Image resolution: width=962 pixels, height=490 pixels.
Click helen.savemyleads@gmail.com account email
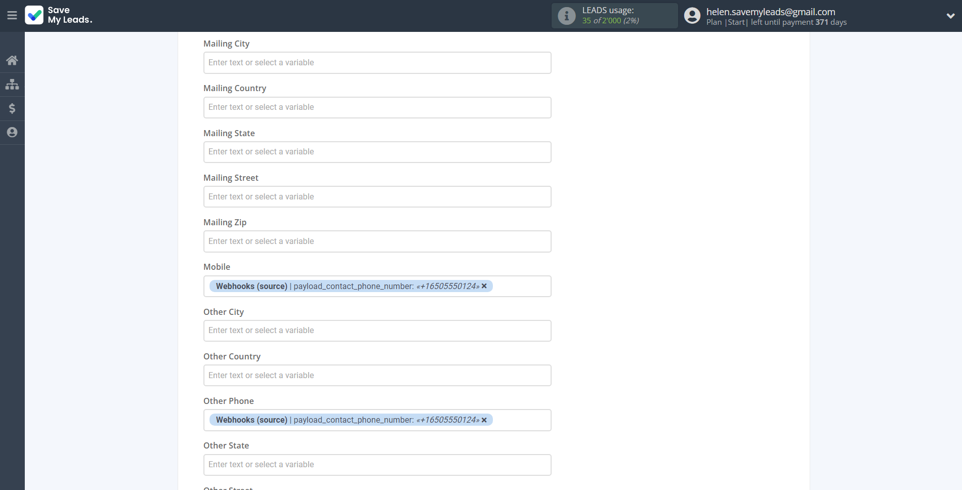(x=771, y=12)
